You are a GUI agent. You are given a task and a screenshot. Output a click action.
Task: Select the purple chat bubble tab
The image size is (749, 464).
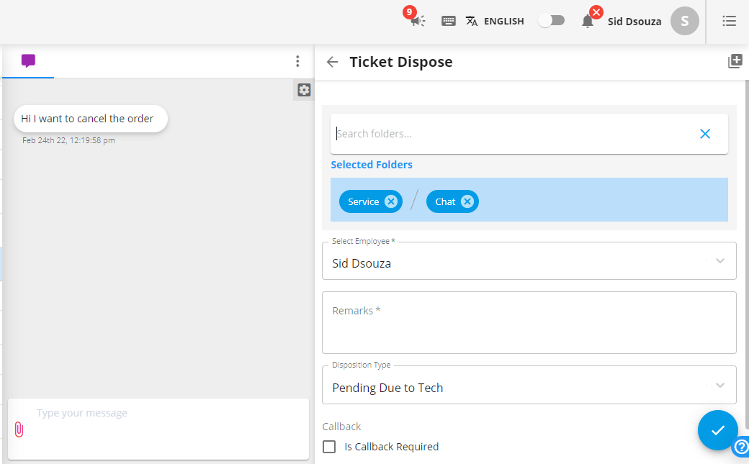coord(28,60)
